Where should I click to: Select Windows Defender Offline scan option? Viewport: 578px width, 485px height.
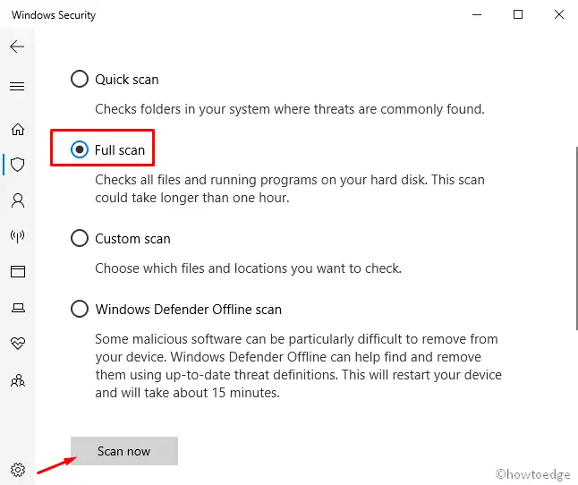80,310
